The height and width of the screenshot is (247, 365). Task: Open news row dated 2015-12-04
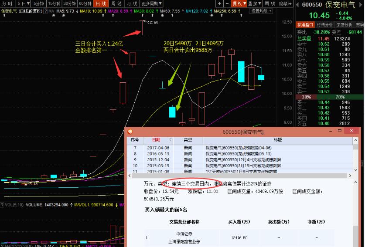point(240,160)
